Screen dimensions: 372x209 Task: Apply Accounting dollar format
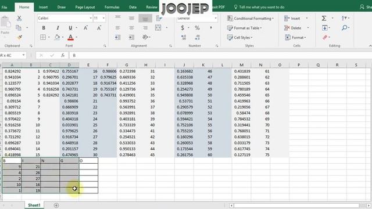click(183, 28)
